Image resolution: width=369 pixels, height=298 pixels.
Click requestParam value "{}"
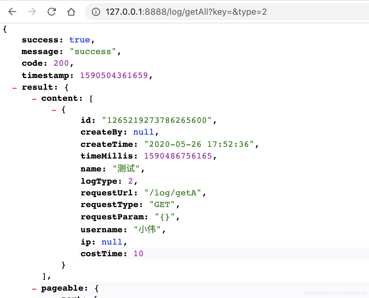(165, 217)
